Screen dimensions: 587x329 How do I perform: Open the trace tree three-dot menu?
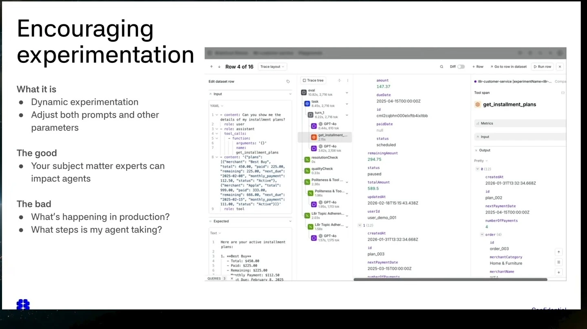tap(348, 81)
